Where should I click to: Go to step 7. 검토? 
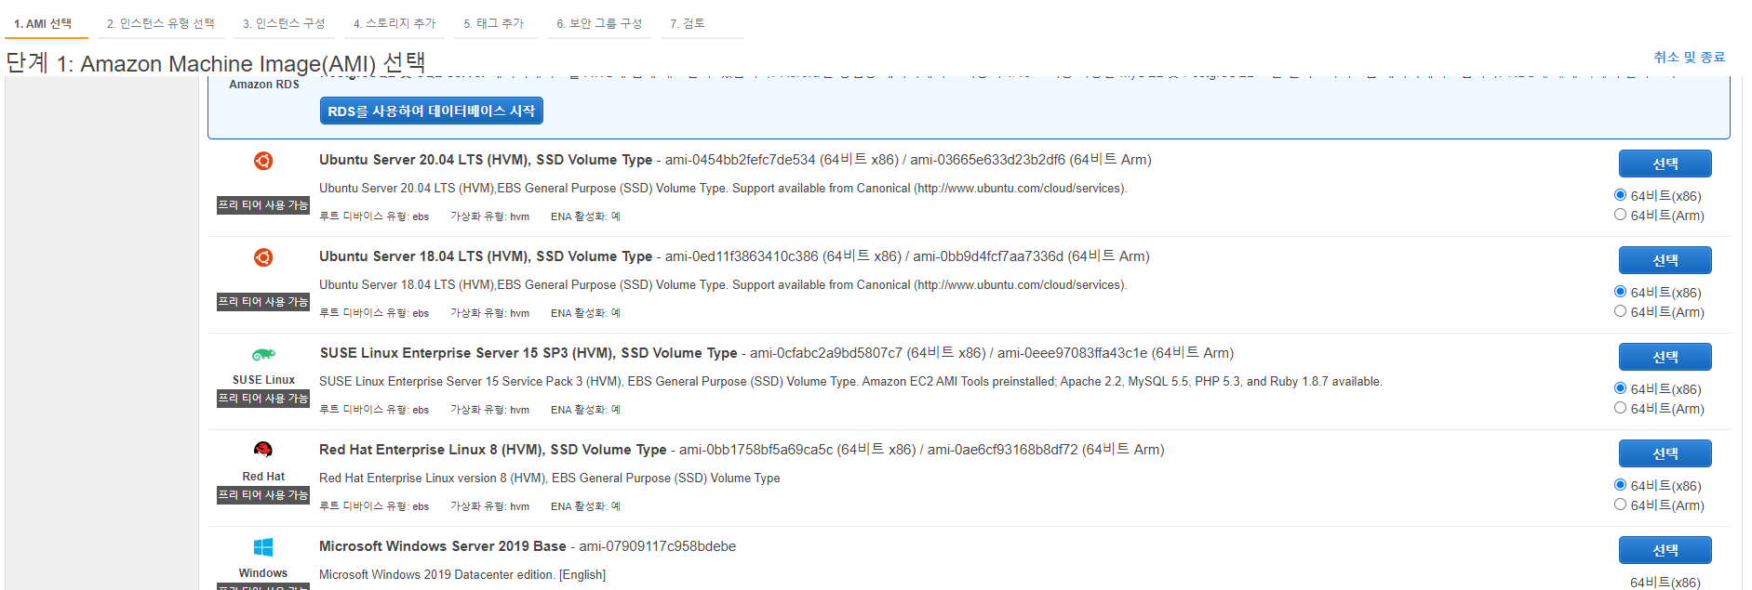point(688,24)
